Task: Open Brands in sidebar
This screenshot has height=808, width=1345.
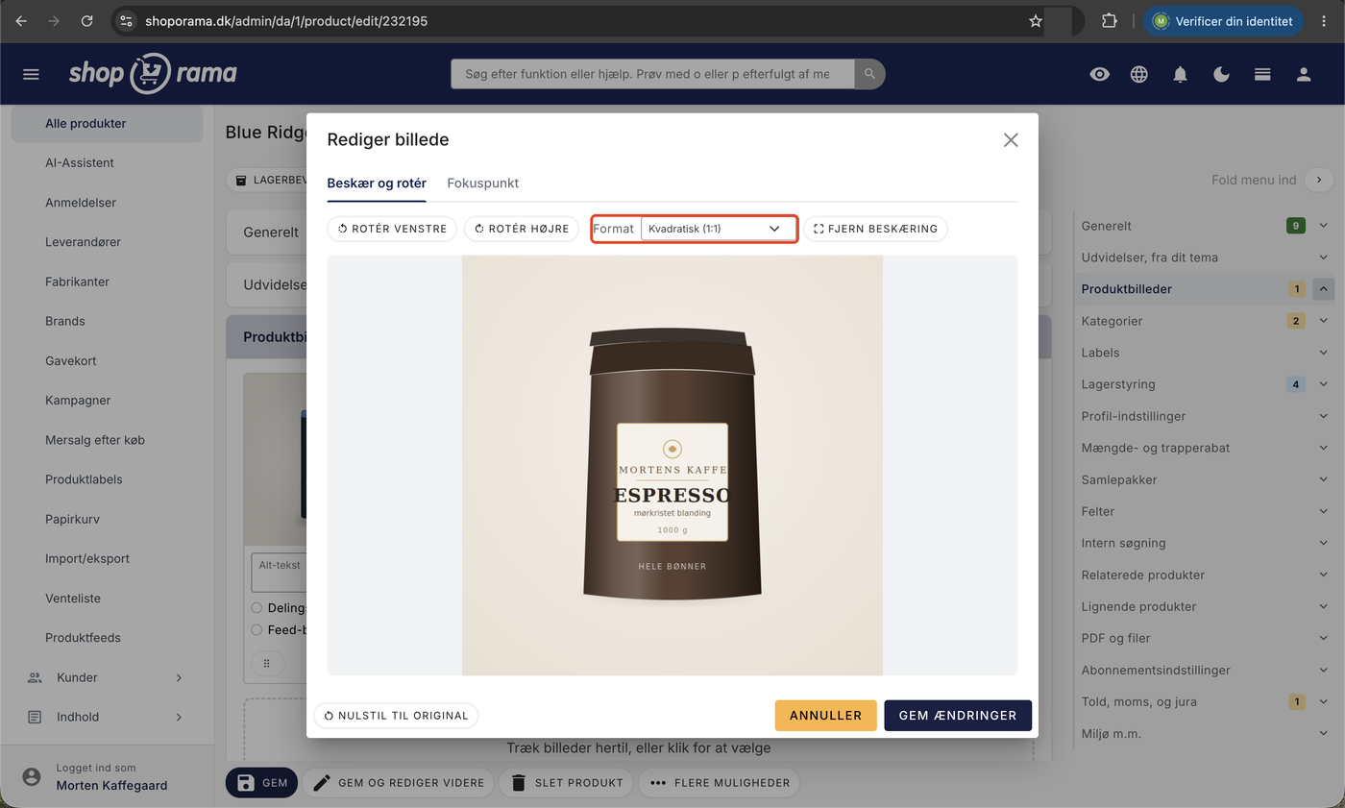Action: pyautogui.click(x=65, y=321)
